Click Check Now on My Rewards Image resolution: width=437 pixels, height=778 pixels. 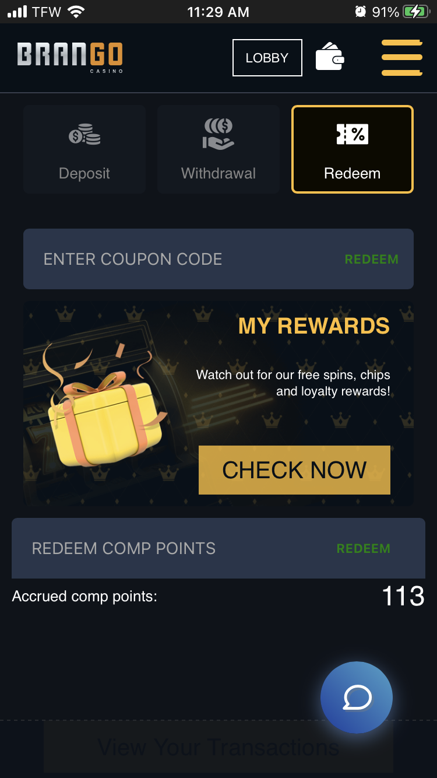294,470
